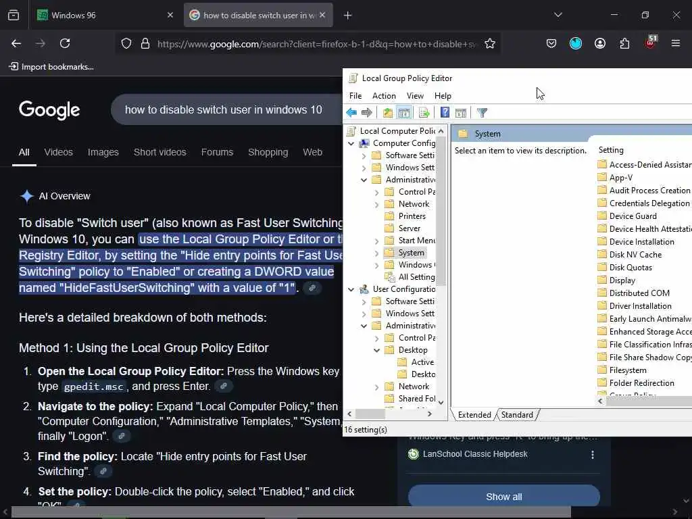Switch to the Extended tab
Viewport: 692px width, 519px height.
point(474,415)
